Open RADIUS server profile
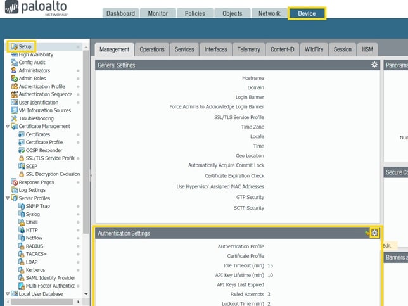Viewport: 408px width, 306px height. pos(34,246)
